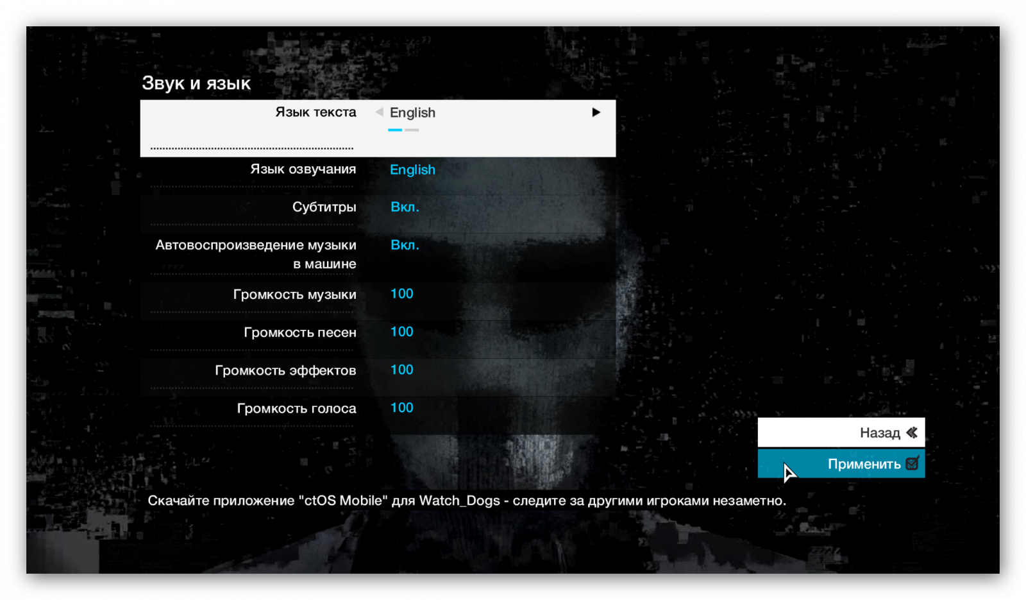This screenshot has height=600, width=1026.
Task: Click the language option indicator under English
Action: pos(403,130)
